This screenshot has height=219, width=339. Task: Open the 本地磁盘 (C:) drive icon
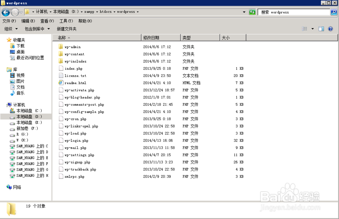point(12,111)
